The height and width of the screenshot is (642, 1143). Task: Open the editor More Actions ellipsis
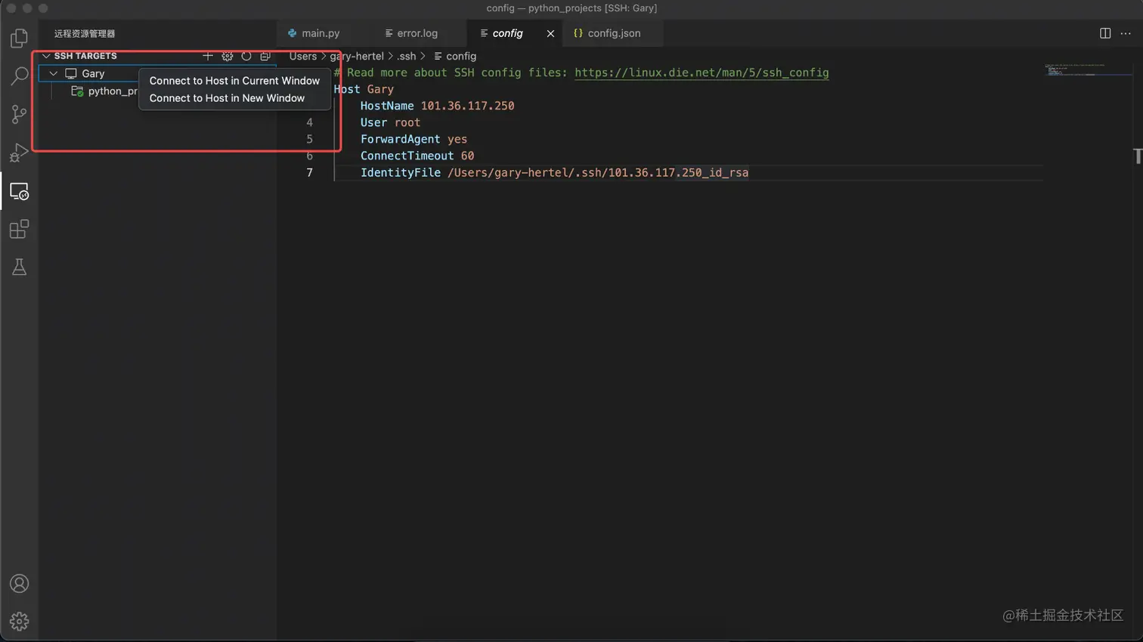1126,33
